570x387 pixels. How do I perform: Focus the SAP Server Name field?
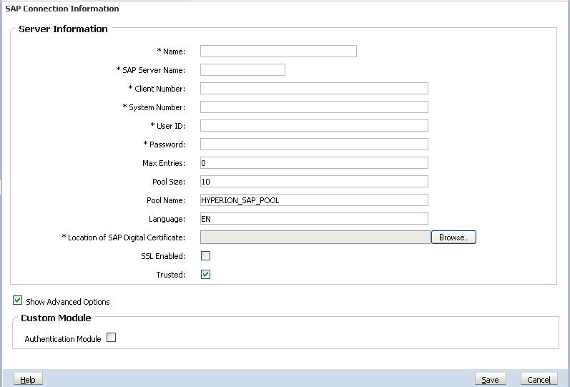pyautogui.click(x=242, y=70)
